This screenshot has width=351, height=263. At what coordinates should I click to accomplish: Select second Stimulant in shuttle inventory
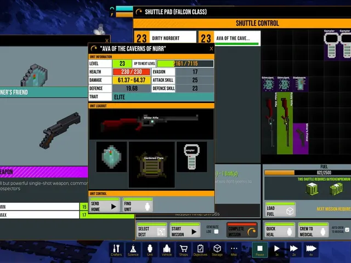pyautogui.click(x=285, y=84)
